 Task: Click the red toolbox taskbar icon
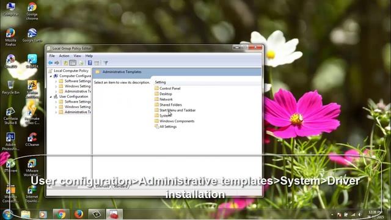pos(114,215)
